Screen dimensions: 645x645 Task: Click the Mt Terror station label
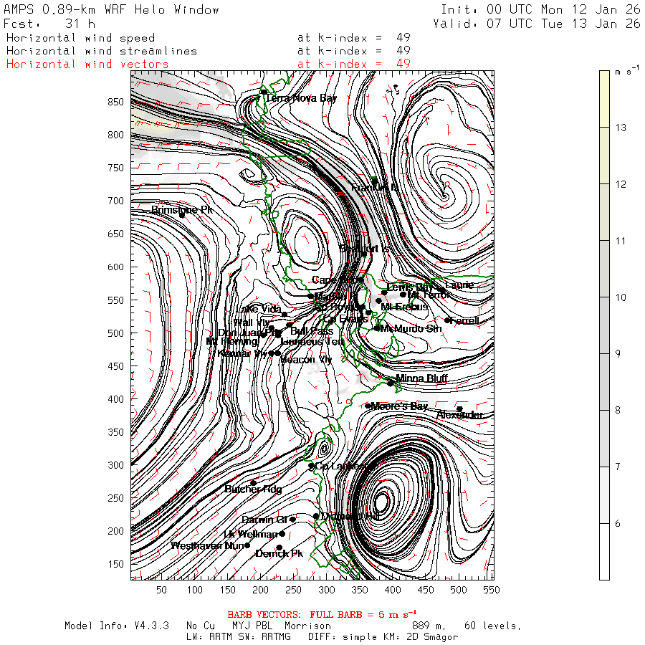429,295
